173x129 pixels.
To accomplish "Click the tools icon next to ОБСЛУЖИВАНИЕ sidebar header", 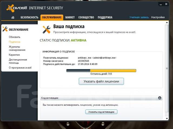I will (5, 29).
